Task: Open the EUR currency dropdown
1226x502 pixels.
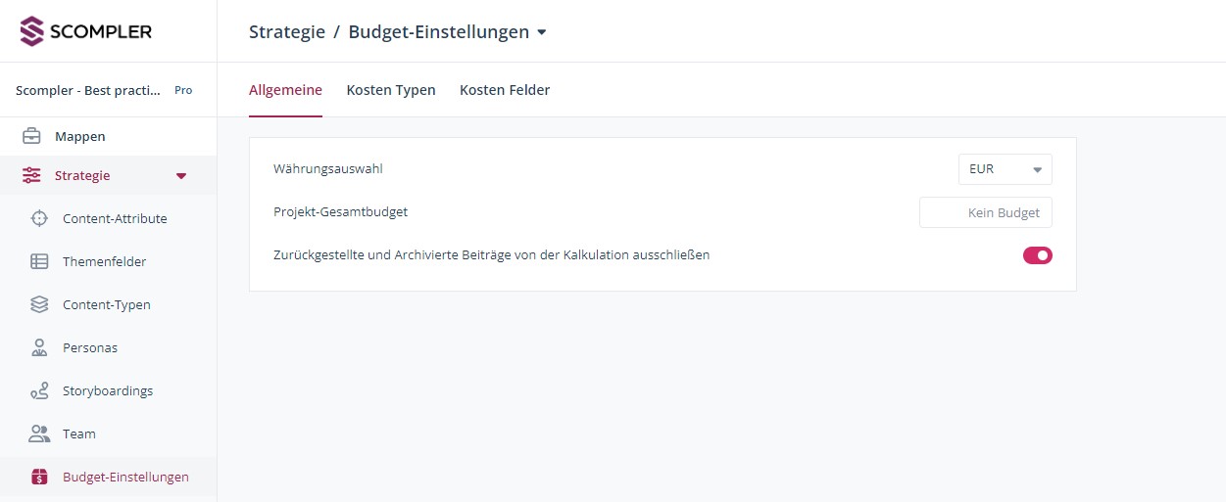Action: [x=1005, y=169]
